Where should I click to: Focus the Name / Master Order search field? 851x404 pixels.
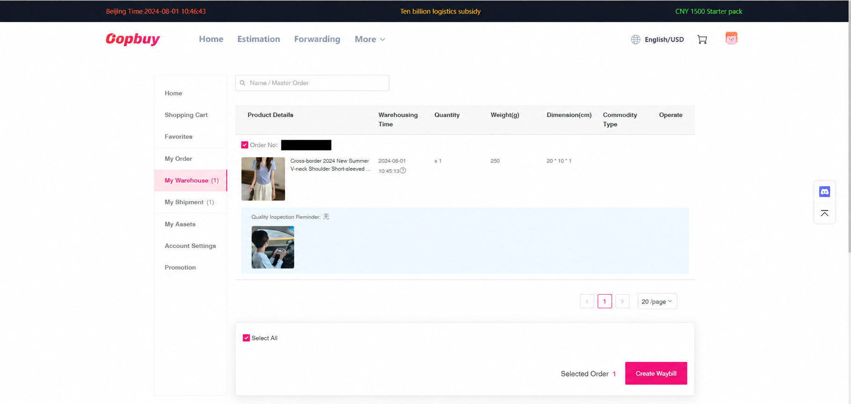[312, 83]
